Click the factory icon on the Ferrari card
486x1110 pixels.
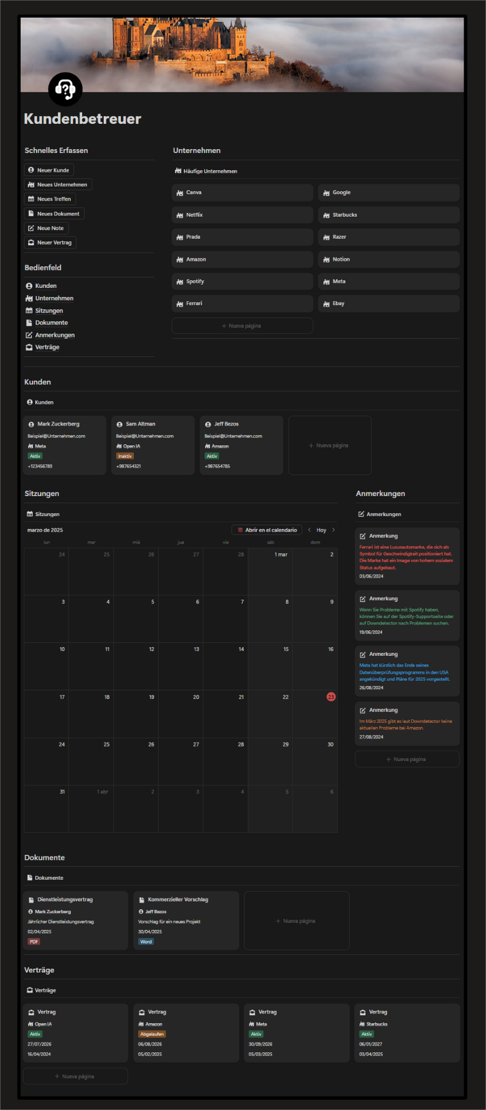click(180, 303)
